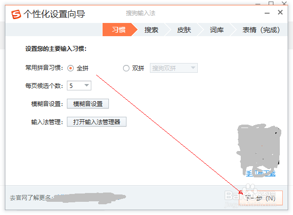Click the 下一步 (N) button

(x=260, y=198)
